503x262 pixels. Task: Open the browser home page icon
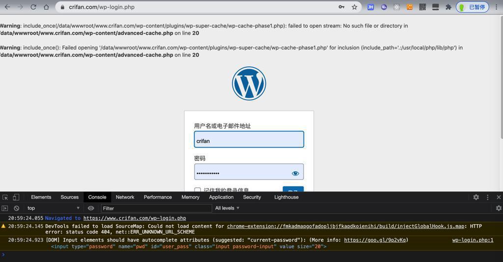pos(46,7)
